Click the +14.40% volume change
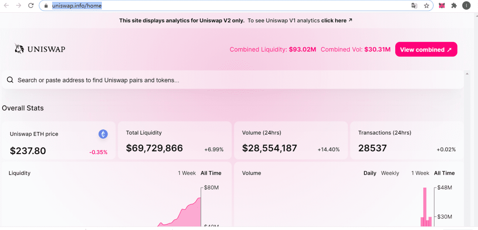The width and height of the screenshot is (478, 230). (x=328, y=149)
